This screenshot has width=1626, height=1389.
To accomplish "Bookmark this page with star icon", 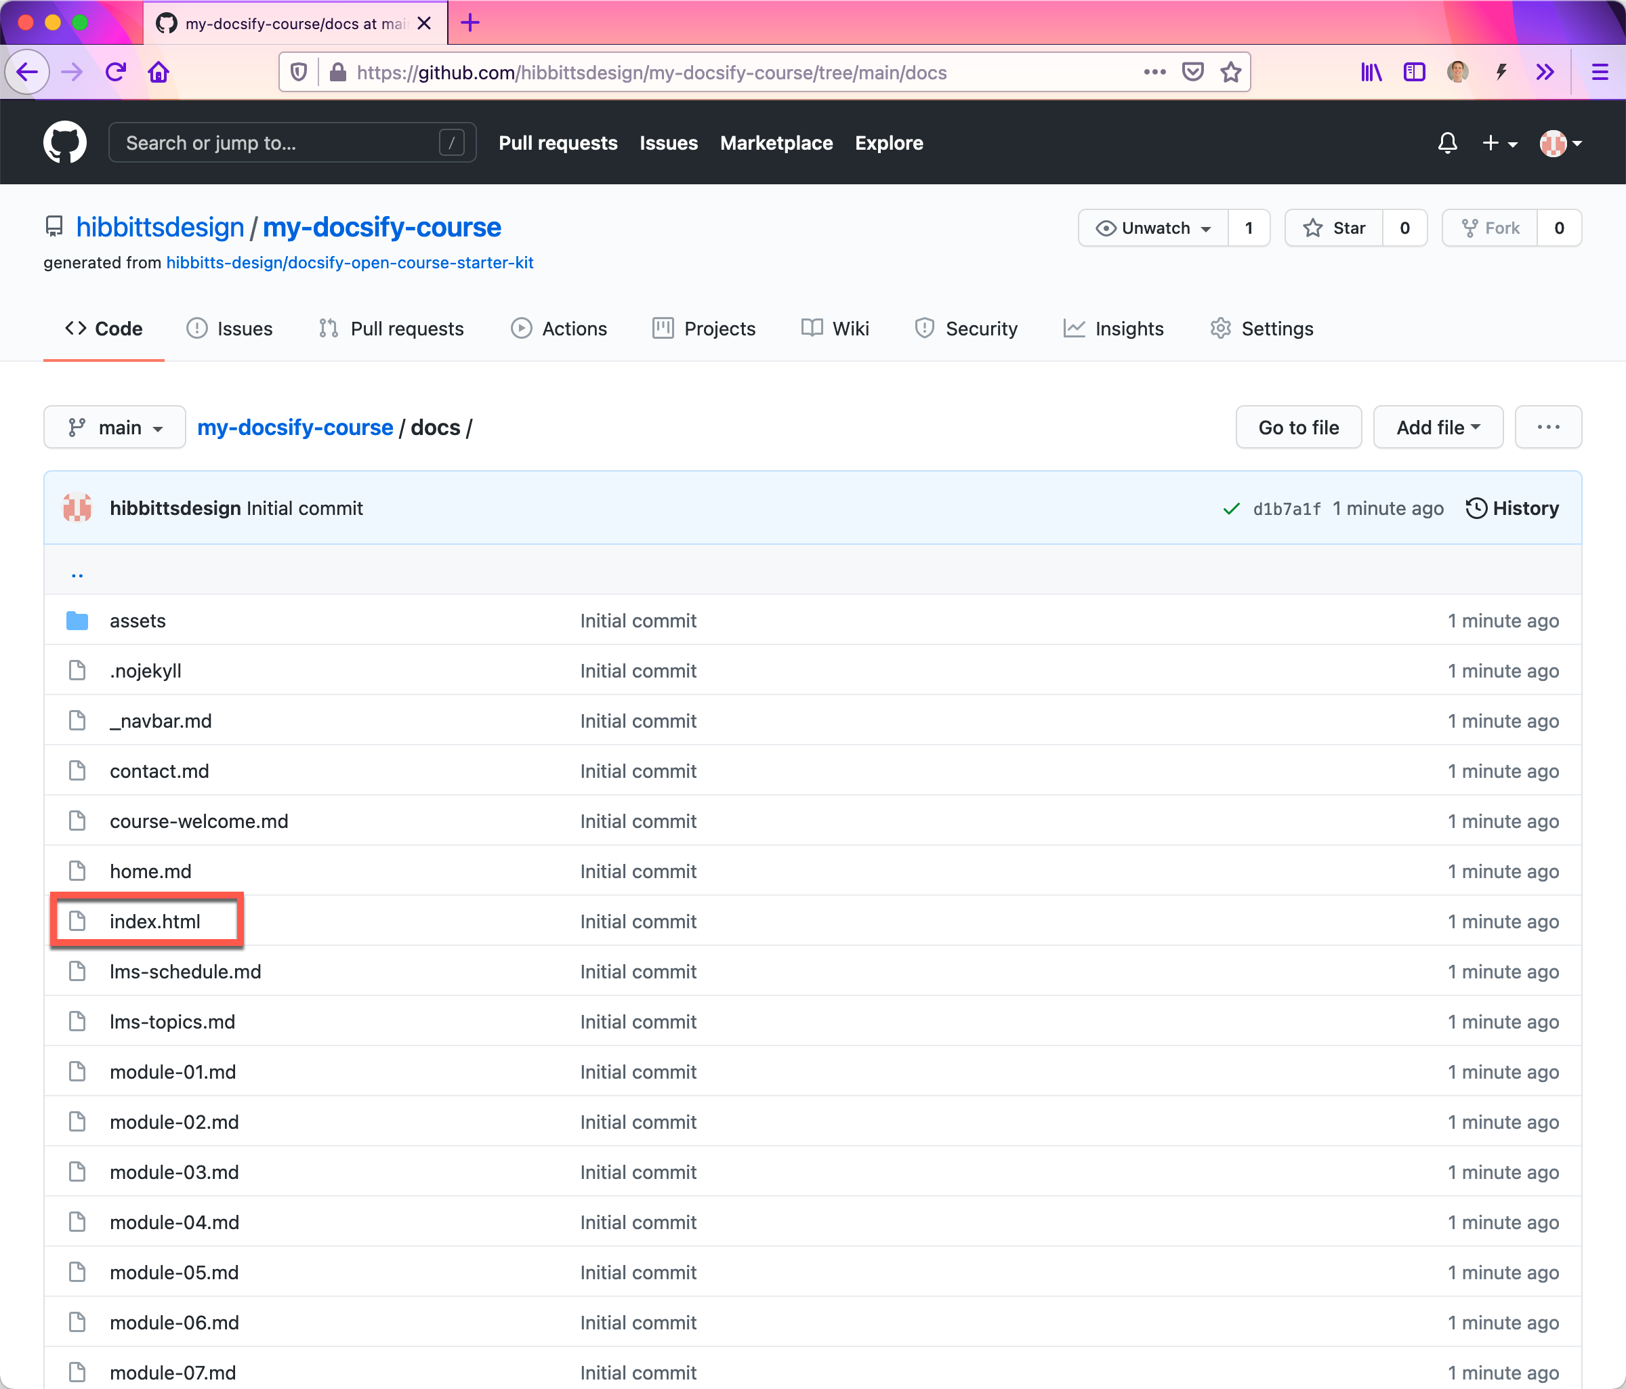I will [1230, 72].
